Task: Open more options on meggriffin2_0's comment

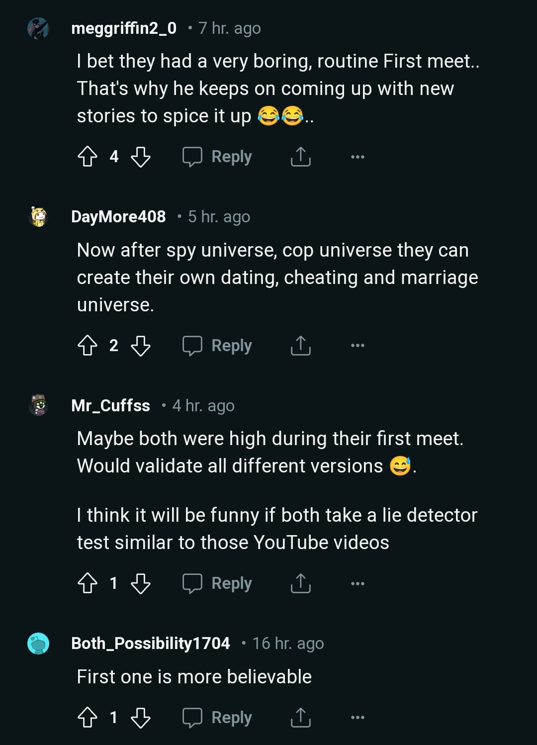Action: point(358,156)
